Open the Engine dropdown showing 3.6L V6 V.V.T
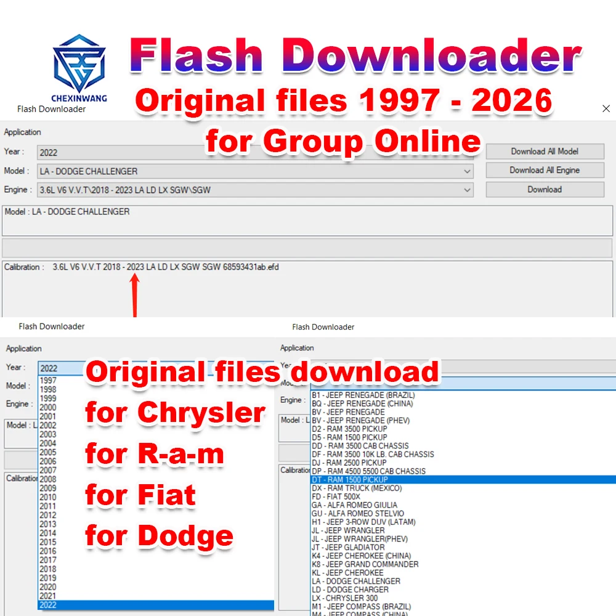The width and height of the screenshot is (616, 616). pos(256,190)
